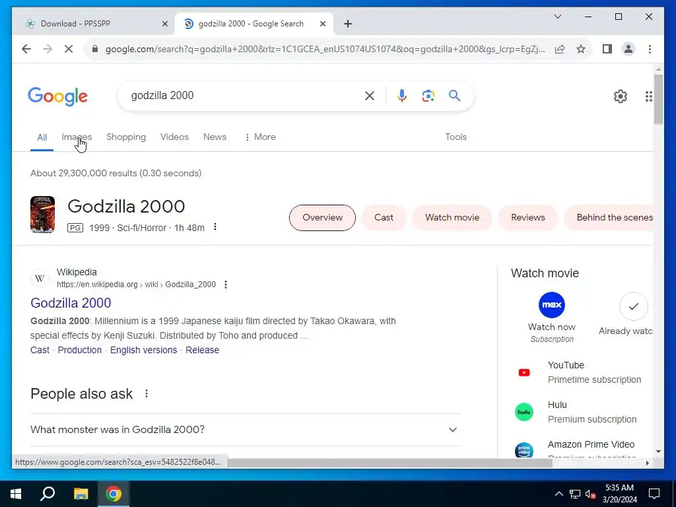Open the notification center icon
This screenshot has width=676, height=507.
(654, 494)
